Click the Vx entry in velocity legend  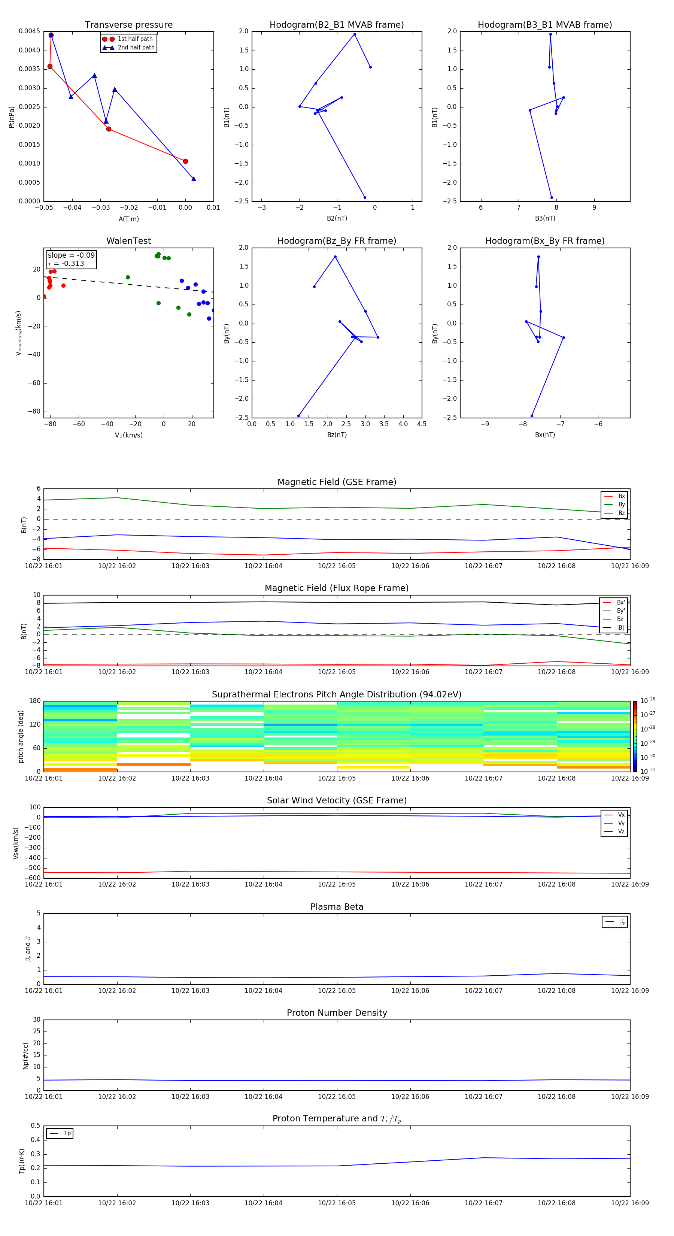pyautogui.click(x=614, y=815)
